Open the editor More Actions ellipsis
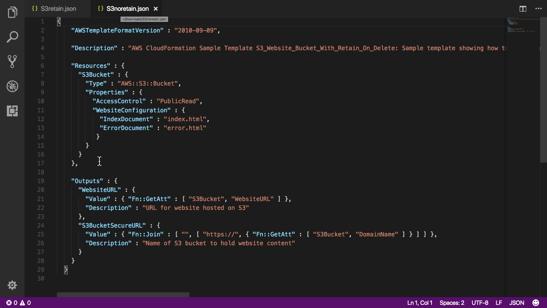547x308 pixels. [538, 9]
